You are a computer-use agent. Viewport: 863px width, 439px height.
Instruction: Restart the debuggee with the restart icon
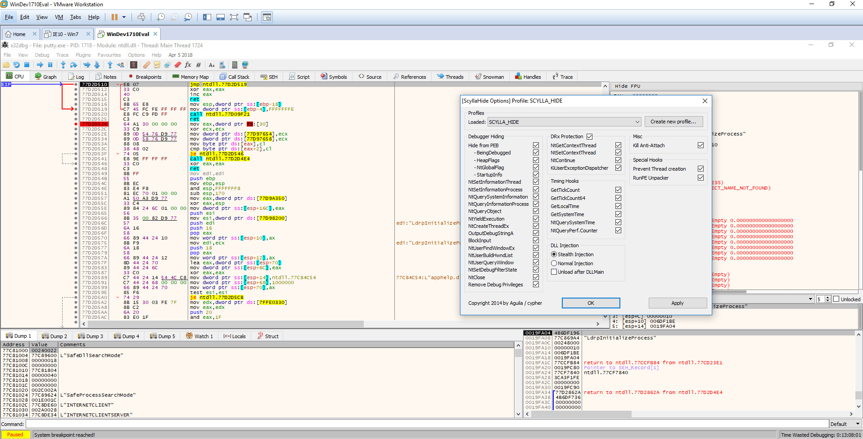point(17,65)
